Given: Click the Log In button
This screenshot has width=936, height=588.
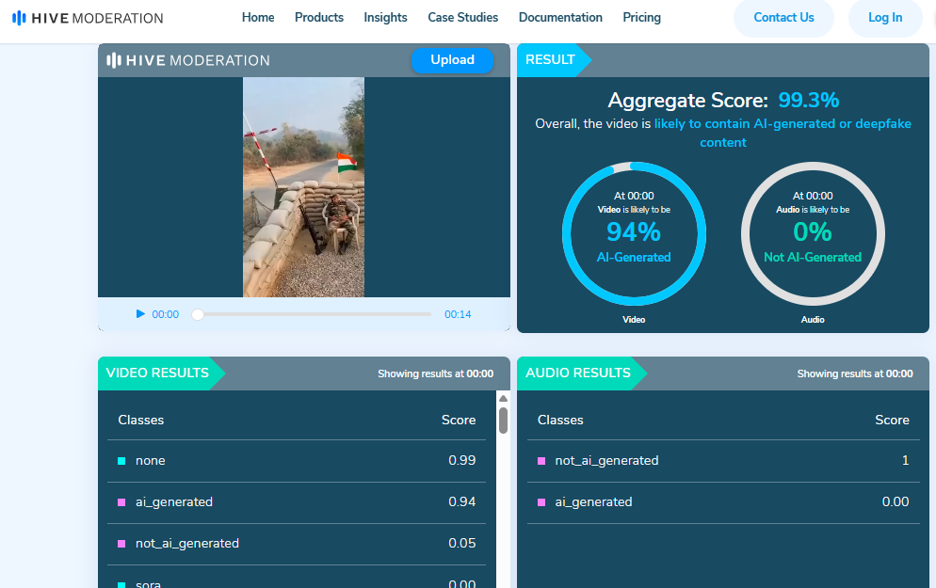Looking at the screenshot, I should tap(884, 18).
